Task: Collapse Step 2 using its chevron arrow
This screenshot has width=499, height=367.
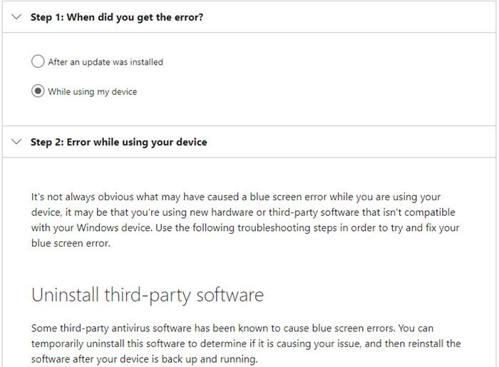Action: (x=17, y=142)
